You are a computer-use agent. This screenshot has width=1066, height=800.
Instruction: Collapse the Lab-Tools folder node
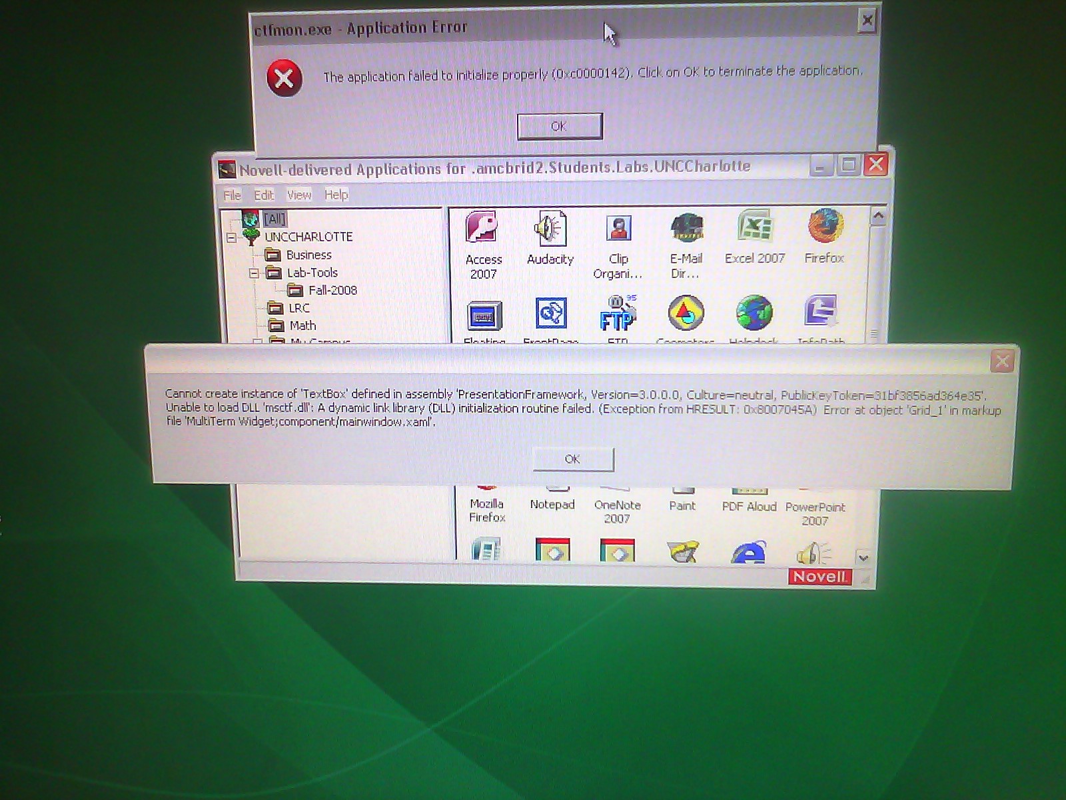coord(254,273)
